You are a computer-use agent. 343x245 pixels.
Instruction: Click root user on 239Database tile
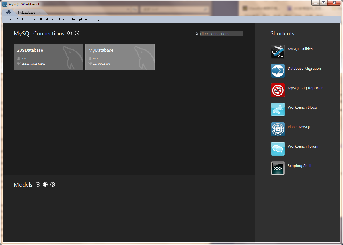click(x=24, y=58)
